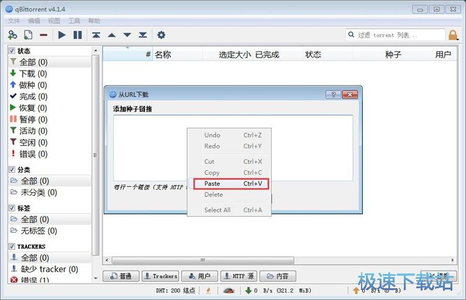This screenshot has width=466, height=300.
Task: Select 全部 (0) under 分类
Action: point(50,181)
